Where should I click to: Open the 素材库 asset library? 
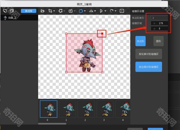point(28,11)
